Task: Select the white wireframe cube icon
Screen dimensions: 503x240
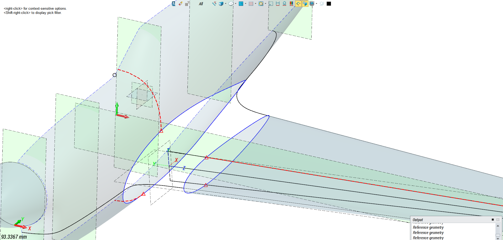Action: pyautogui.click(x=231, y=4)
